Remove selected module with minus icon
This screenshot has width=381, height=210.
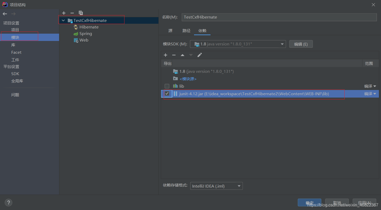pyautogui.click(x=72, y=13)
